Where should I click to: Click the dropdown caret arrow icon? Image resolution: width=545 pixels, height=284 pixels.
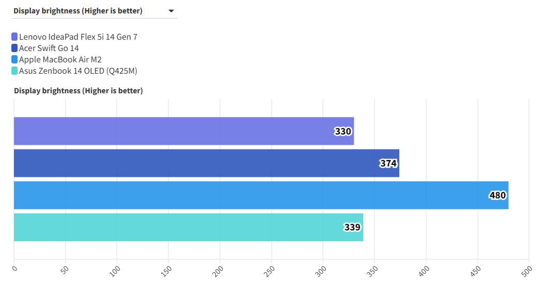click(x=172, y=11)
